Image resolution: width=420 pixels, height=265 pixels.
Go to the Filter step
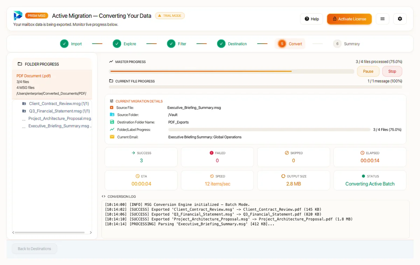177,44
